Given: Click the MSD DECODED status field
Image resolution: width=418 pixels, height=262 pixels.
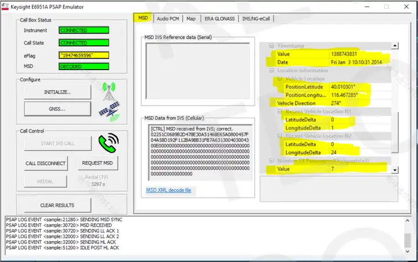Looking at the screenshot, I should [84, 67].
